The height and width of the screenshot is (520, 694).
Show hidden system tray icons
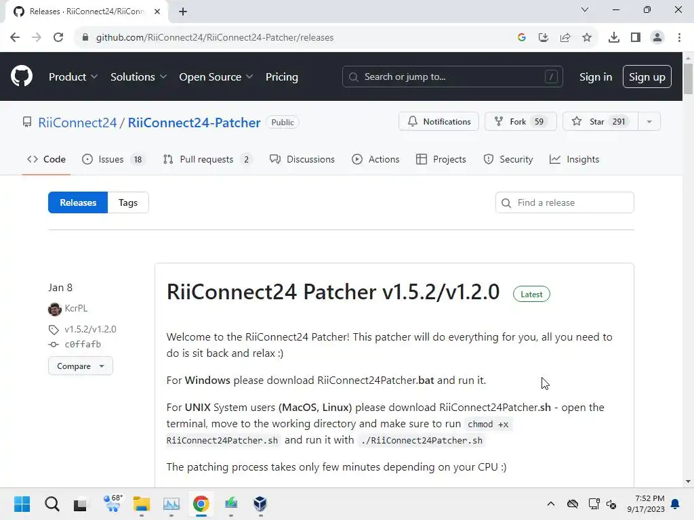coord(550,504)
